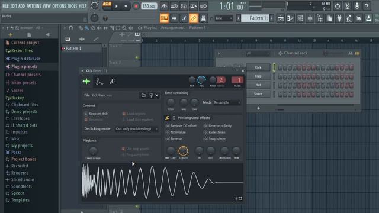Open the Line snap dropdown
The image size is (379, 213).
(224, 18)
